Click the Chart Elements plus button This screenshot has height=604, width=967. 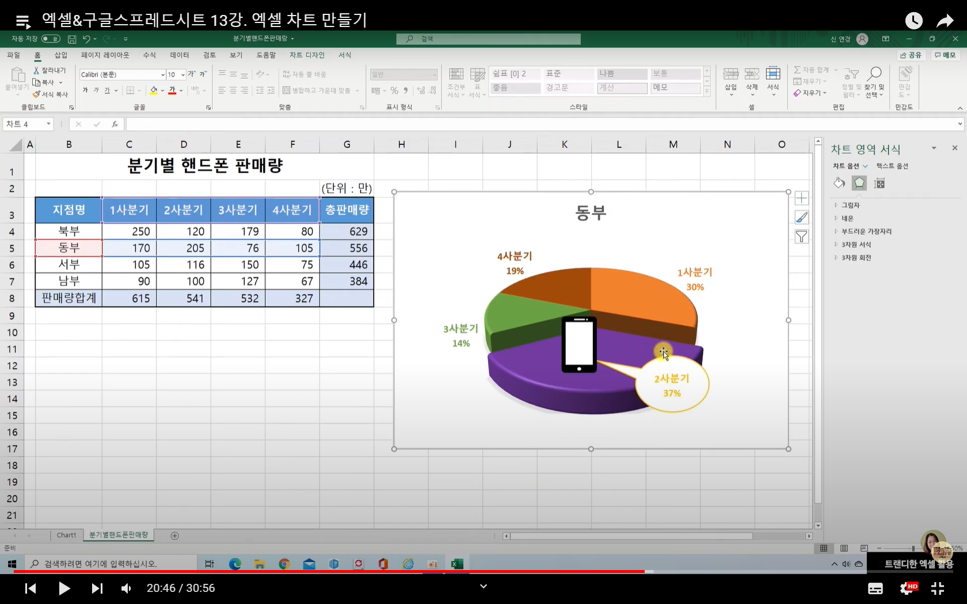pos(801,198)
